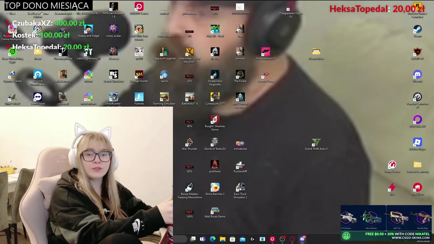This screenshot has height=244, width=434.
Task: Open Dziedzictwo Hogwartu desktop icon
Action: 215,78
